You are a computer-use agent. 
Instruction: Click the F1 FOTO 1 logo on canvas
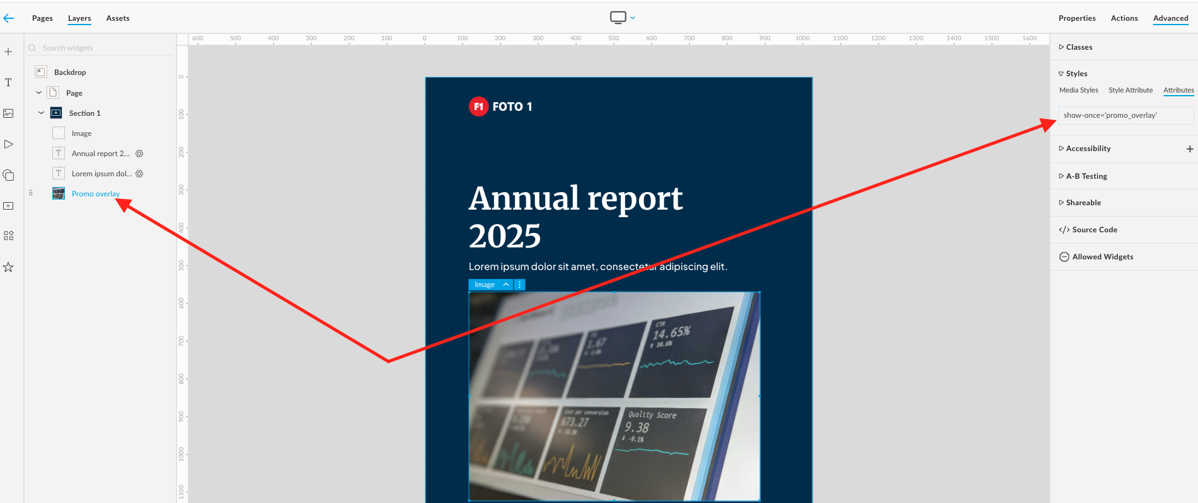[x=500, y=106]
